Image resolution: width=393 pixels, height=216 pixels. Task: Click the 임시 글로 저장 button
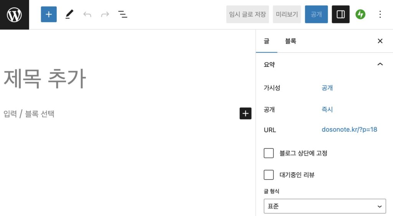click(x=248, y=15)
